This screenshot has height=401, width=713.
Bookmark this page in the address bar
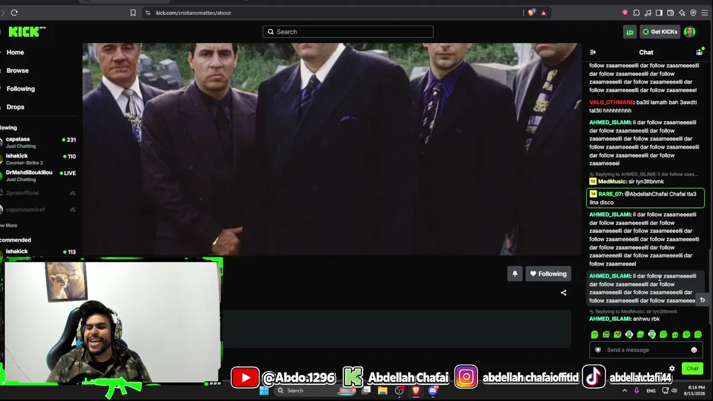coord(133,13)
